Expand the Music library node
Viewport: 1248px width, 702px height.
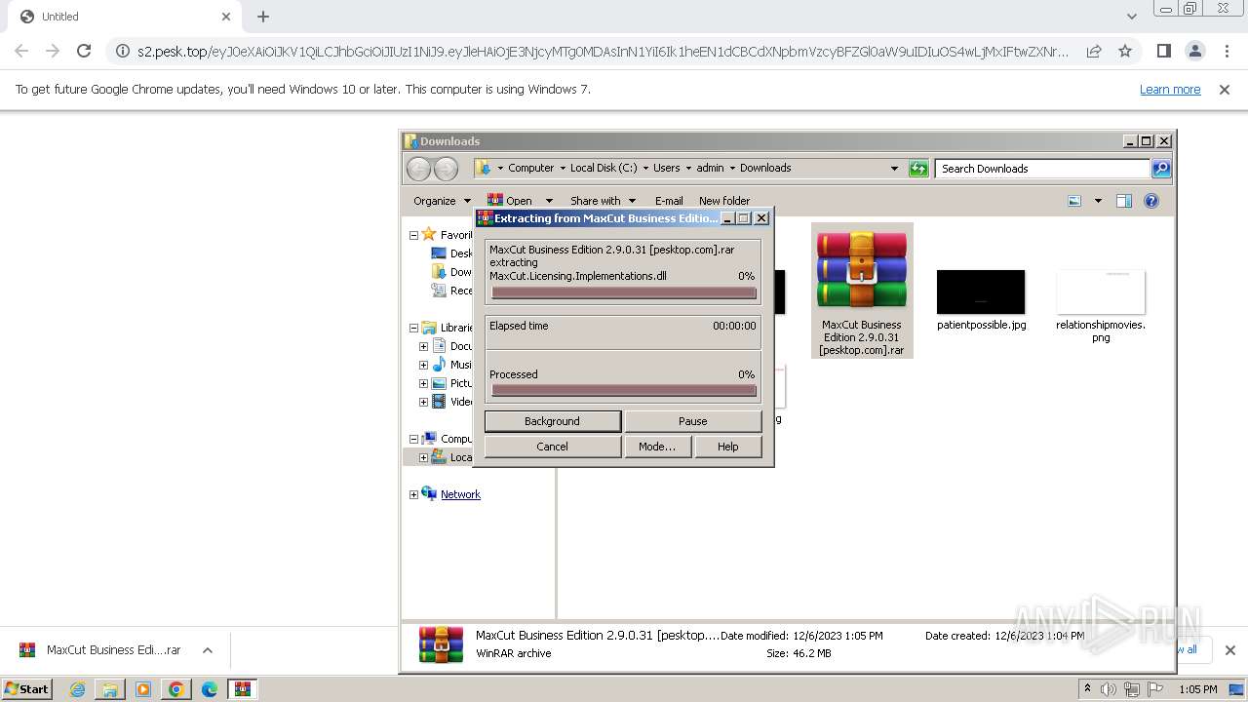click(x=423, y=365)
